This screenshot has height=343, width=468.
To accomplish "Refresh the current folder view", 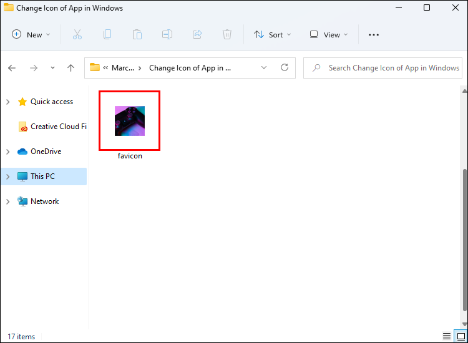I will click(x=285, y=67).
